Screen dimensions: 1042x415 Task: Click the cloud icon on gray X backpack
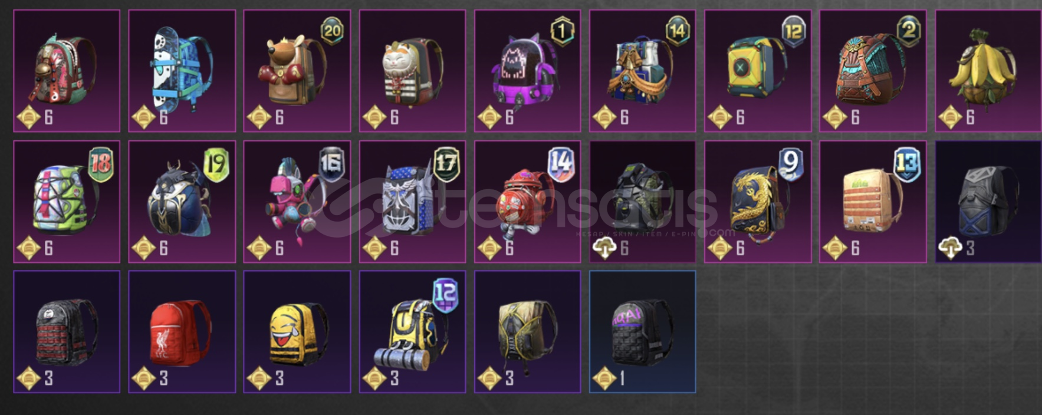[x=950, y=249]
